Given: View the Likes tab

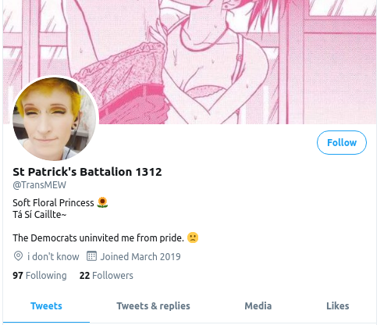Looking at the screenshot, I should (338, 306).
